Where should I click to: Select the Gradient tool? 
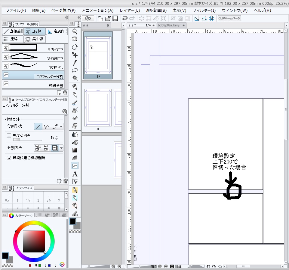pyautogui.click(x=75, y=150)
